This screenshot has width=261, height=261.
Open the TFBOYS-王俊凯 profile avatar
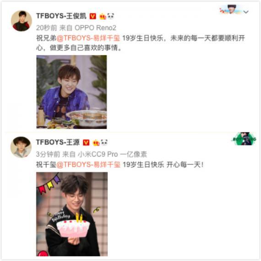(x=22, y=21)
